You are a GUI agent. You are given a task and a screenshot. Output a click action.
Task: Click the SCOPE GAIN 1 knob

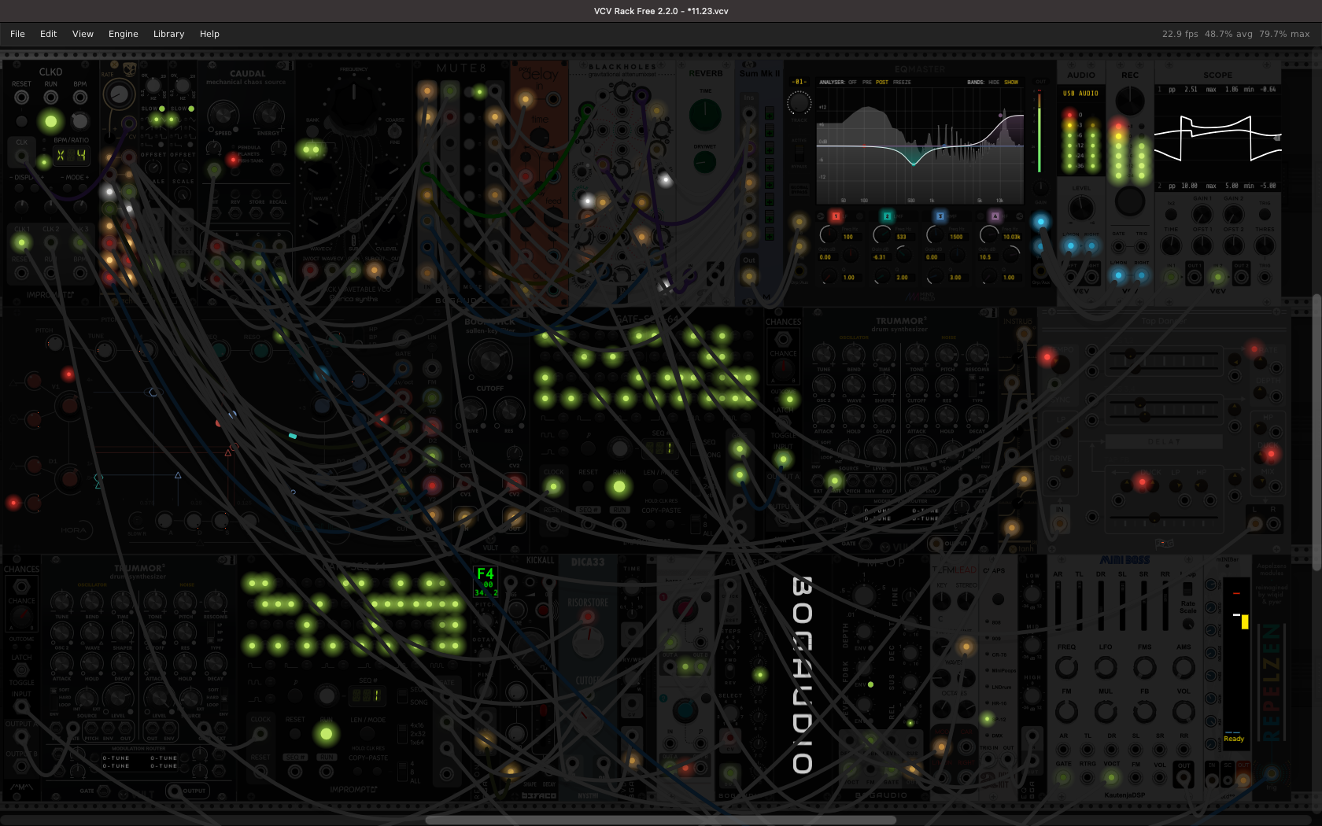(1202, 214)
